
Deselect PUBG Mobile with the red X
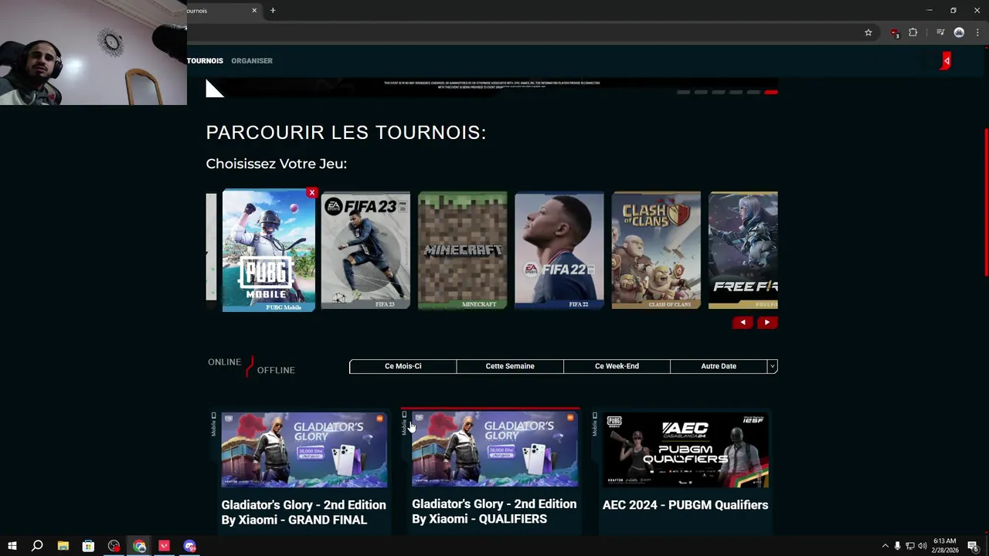click(x=311, y=192)
